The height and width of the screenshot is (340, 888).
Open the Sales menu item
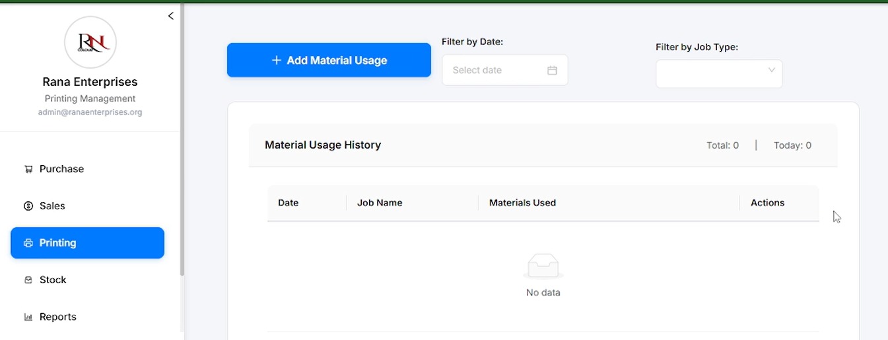87,206
